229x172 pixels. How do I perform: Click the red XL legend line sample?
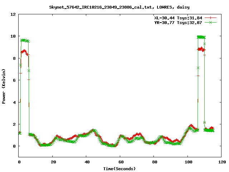(210, 18)
